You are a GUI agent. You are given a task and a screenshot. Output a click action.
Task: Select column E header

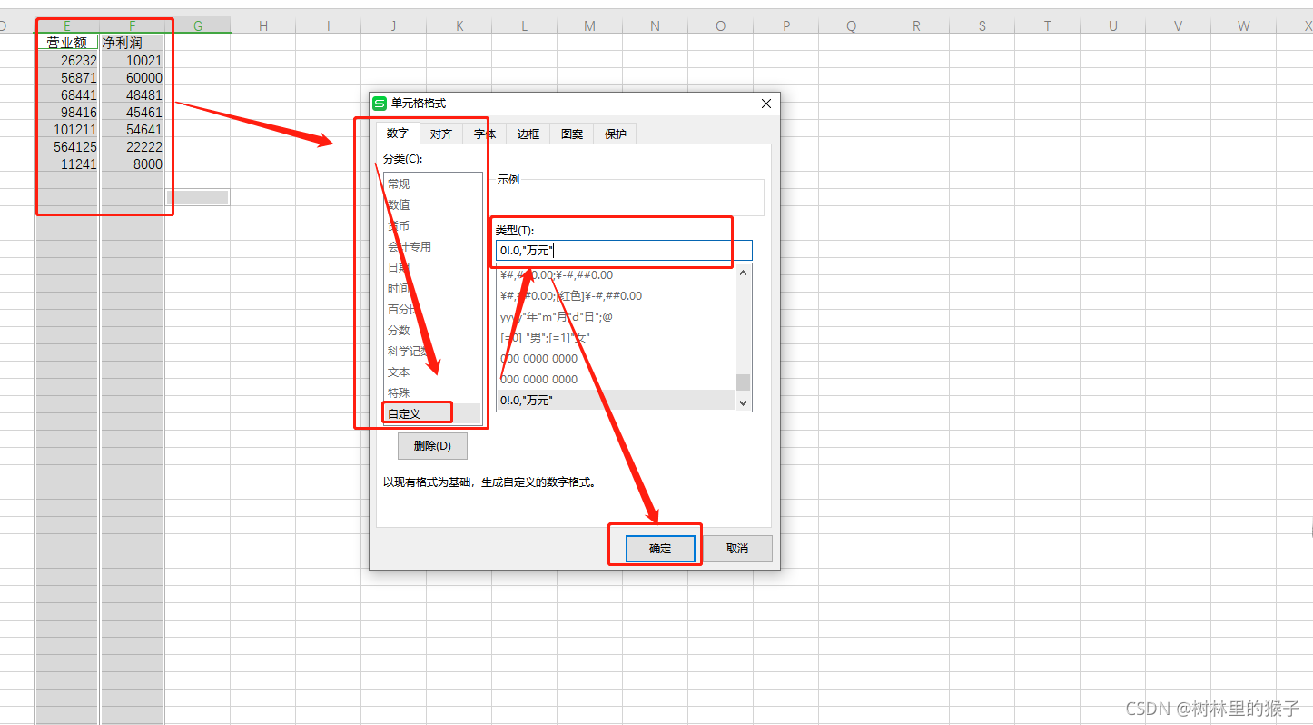point(67,26)
